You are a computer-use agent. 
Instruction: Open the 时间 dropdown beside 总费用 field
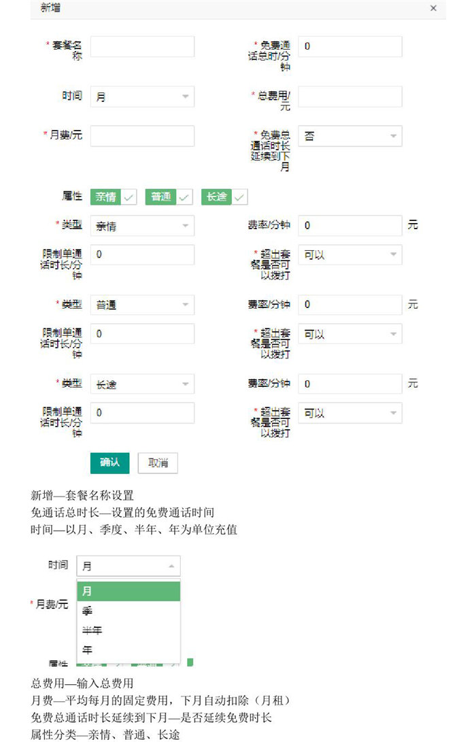142,97
